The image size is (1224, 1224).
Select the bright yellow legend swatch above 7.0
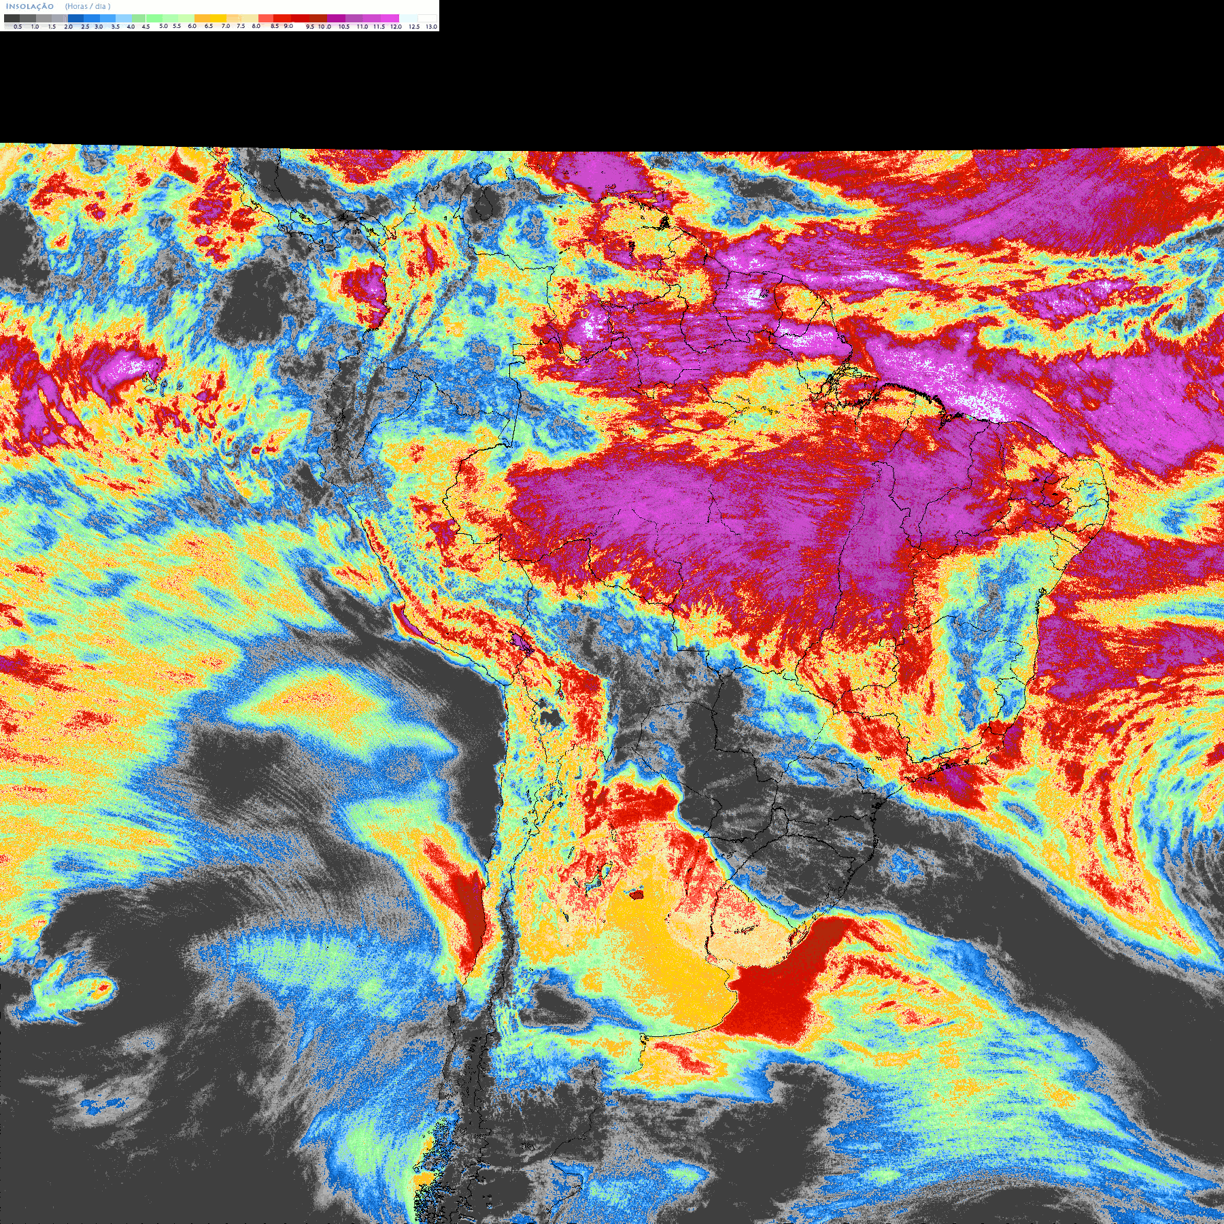pos(218,18)
